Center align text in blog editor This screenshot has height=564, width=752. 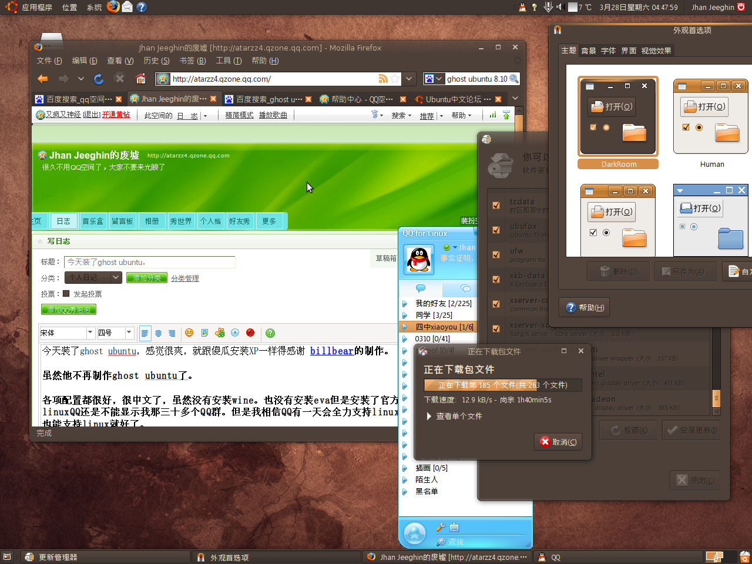(159, 333)
